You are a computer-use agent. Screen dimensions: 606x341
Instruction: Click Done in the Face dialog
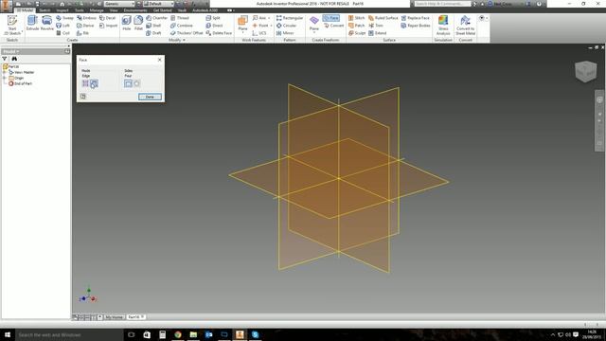click(x=150, y=97)
